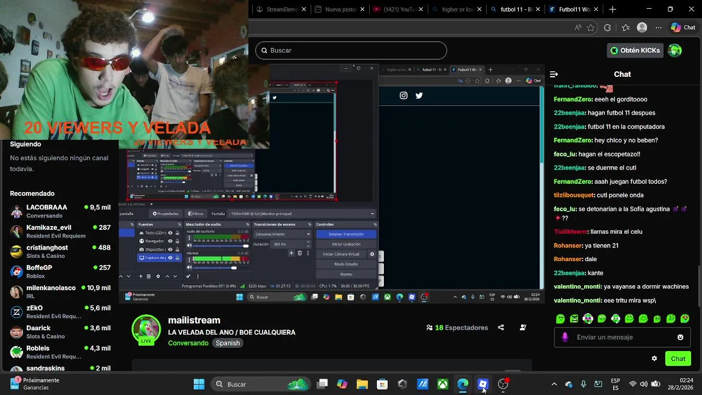Open Windows Start menu
Viewport: 702px width, 395px height.
coord(199,384)
